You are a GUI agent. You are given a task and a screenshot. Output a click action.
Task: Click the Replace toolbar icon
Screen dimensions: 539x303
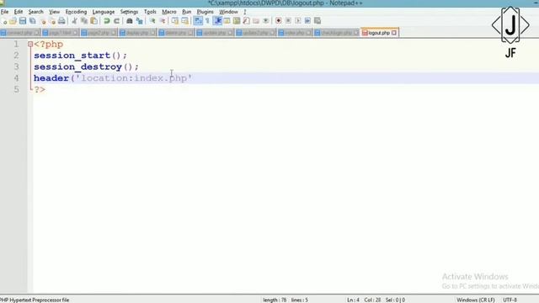click(x=139, y=21)
